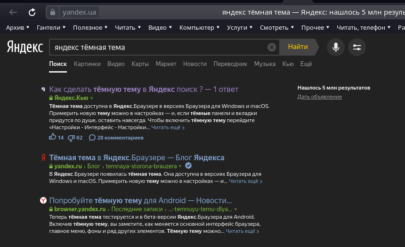Click the thumbs down icon
The height and width of the screenshot is (247, 405).
(71, 138)
